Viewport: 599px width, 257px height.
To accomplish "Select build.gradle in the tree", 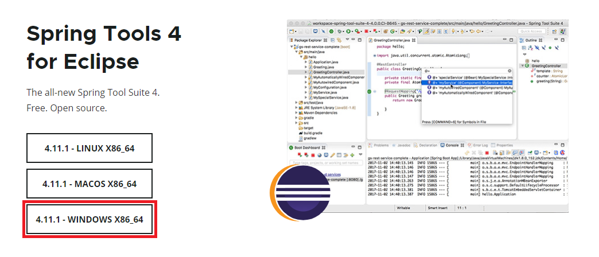I will (x=310, y=133).
